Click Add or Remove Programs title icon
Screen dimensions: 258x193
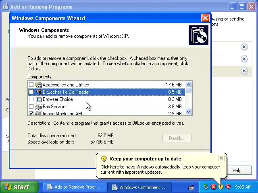[5, 6]
